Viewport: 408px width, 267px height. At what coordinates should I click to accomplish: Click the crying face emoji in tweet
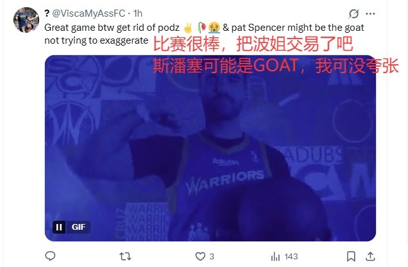[x=214, y=28]
